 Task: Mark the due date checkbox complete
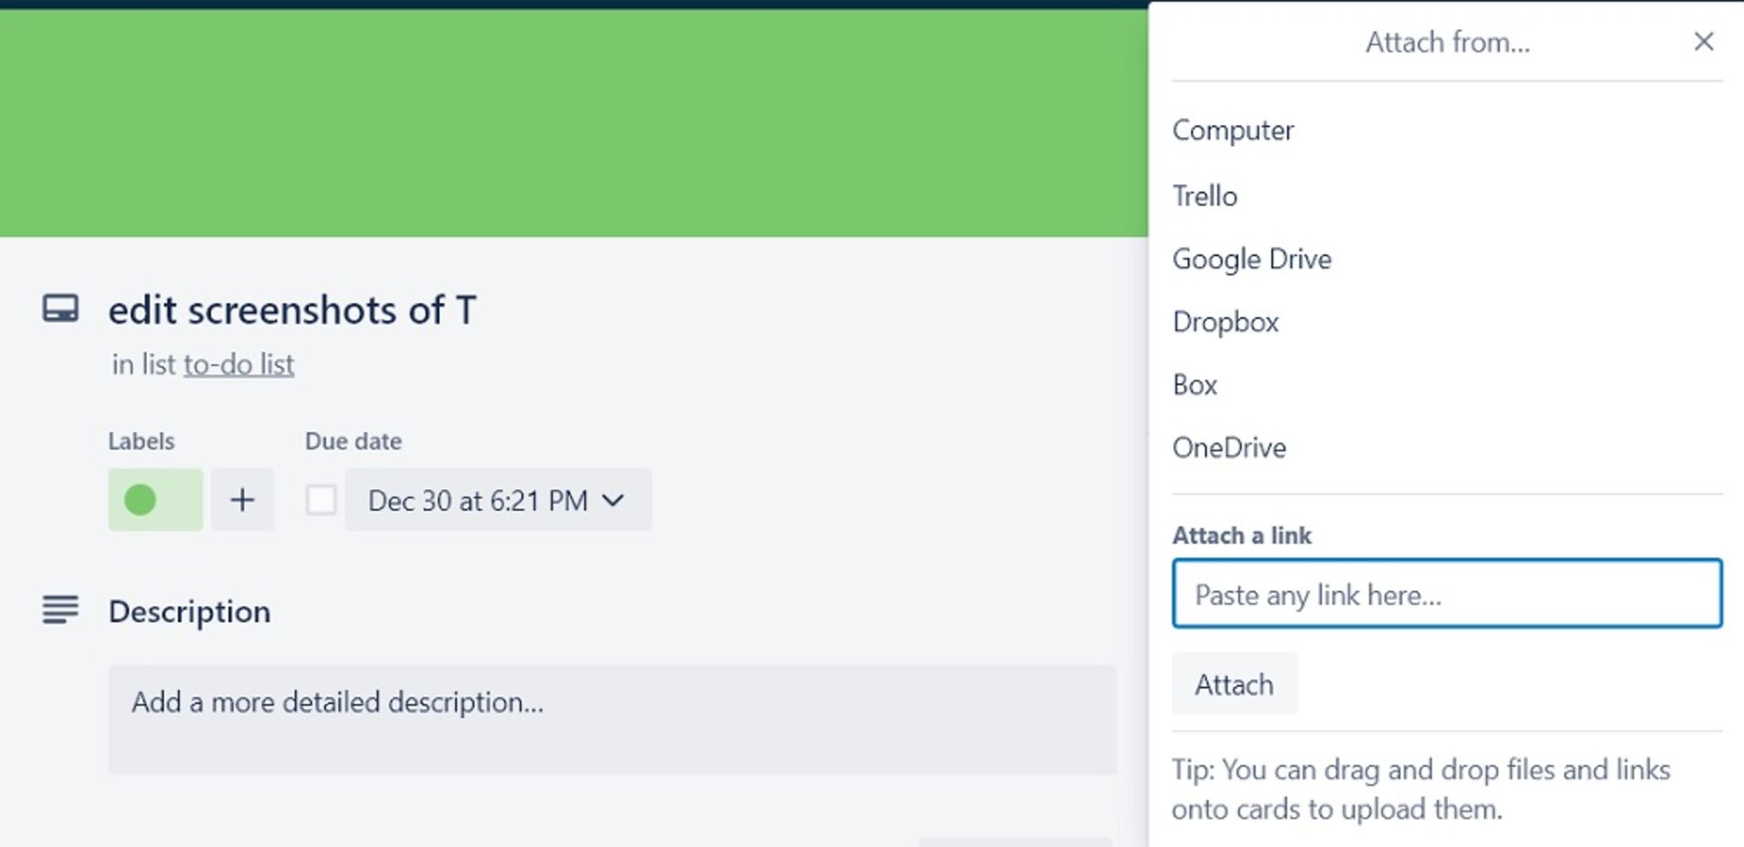click(321, 499)
